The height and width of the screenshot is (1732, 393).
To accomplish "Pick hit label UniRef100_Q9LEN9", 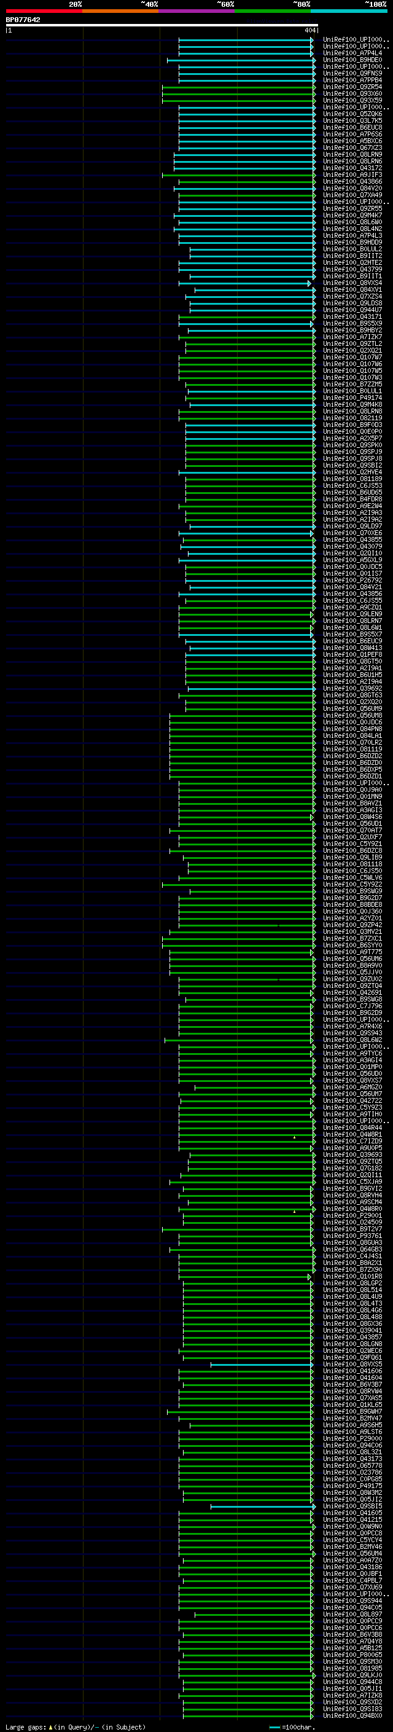I will pyautogui.click(x=352, y=614).
